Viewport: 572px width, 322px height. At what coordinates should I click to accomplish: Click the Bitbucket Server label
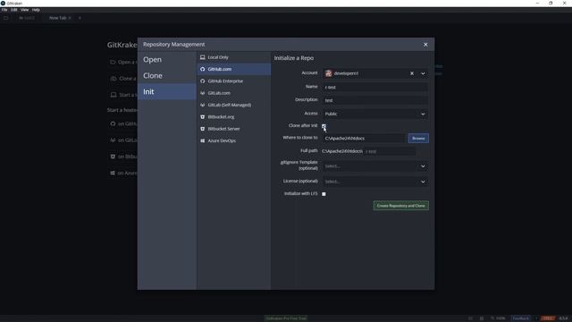tap(223, 129)
